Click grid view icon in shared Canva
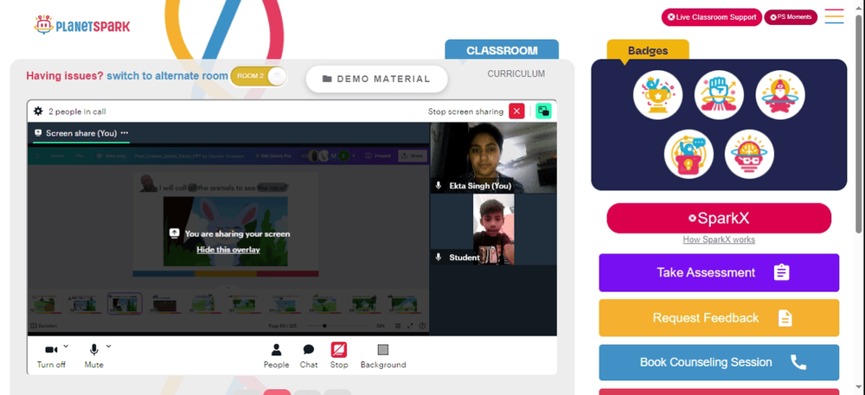 point(398,326)
